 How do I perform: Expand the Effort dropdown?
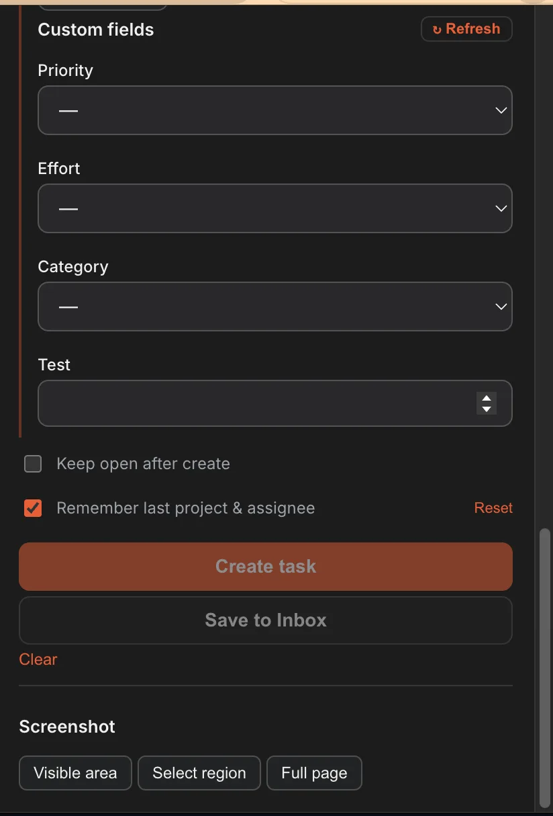click(x=275, y=208)
